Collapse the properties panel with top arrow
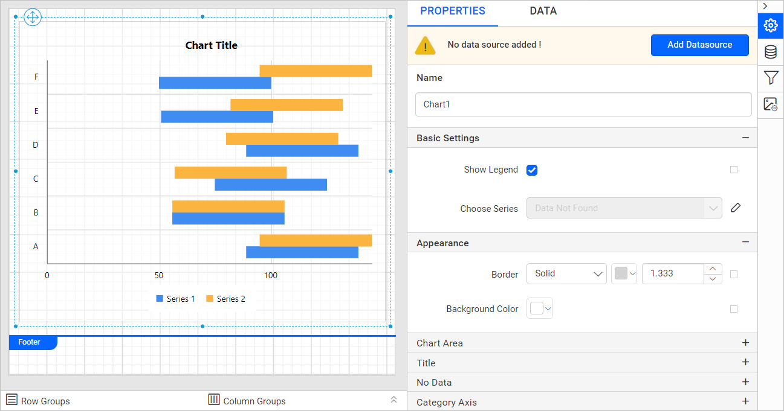The image size is (784, 411). (765, 6)
